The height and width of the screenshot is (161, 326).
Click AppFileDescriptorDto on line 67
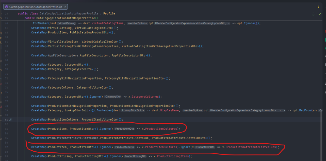pos(128,55)
